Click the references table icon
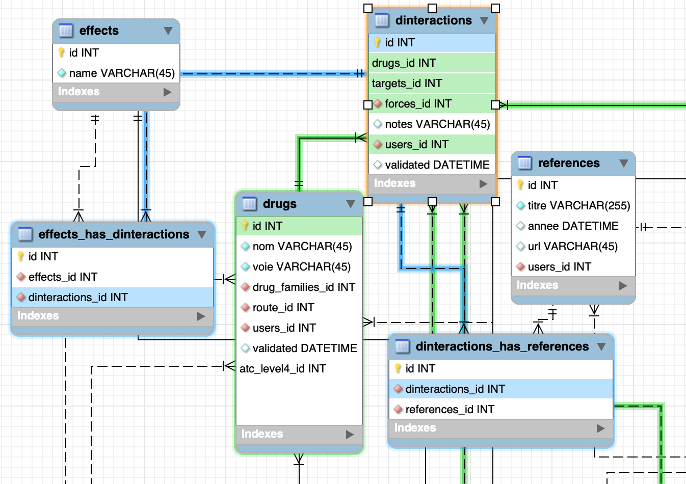The image size is (686, 484). coord(525,164)
